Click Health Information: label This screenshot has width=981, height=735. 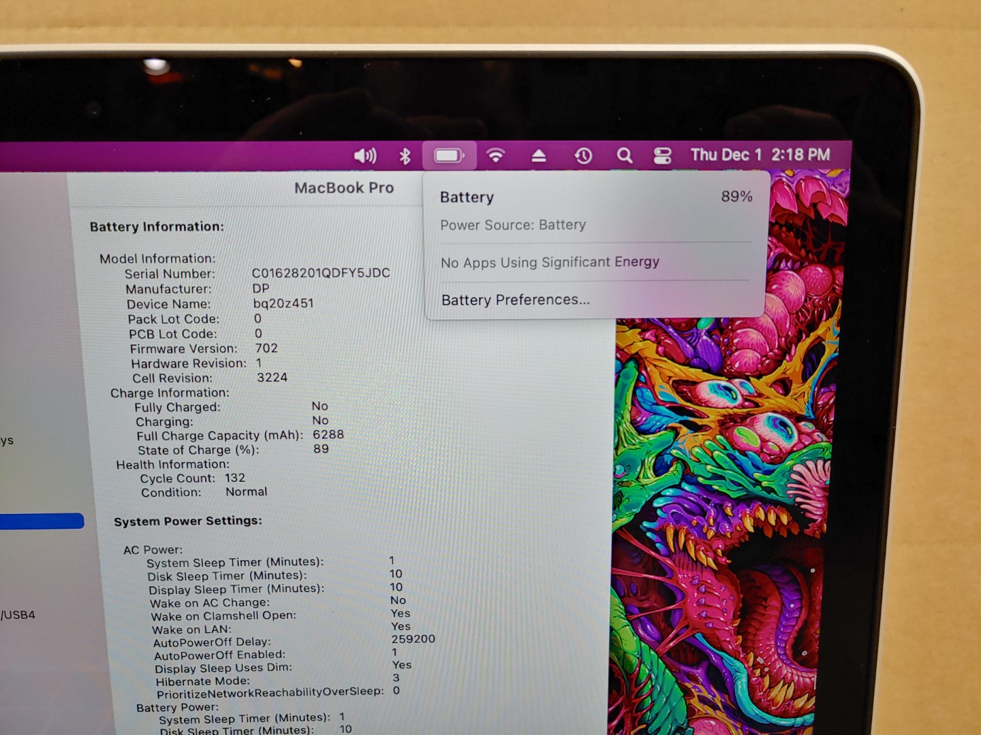click(172, 465)
